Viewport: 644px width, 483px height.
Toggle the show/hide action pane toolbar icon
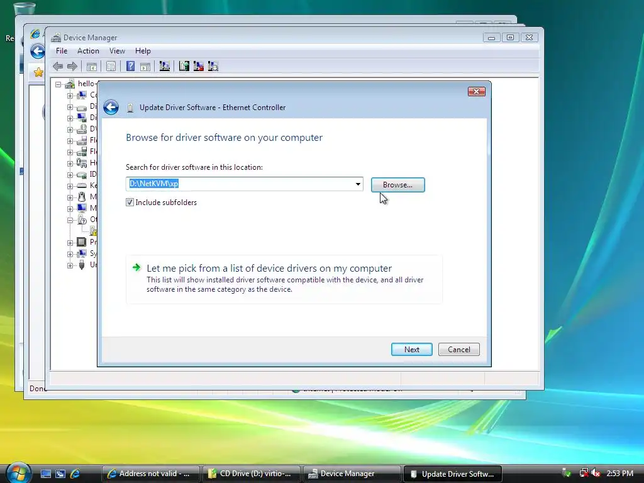click(145, 66)
